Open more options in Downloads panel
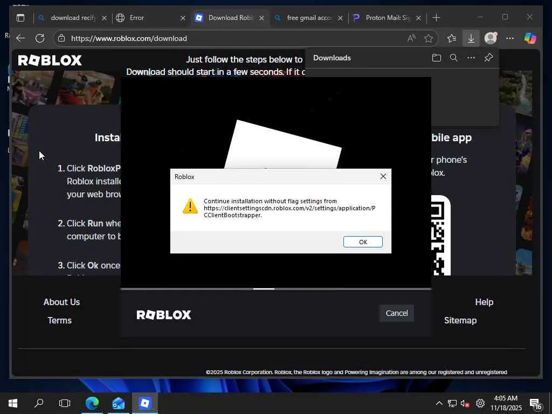 click(x=471, y=58)
